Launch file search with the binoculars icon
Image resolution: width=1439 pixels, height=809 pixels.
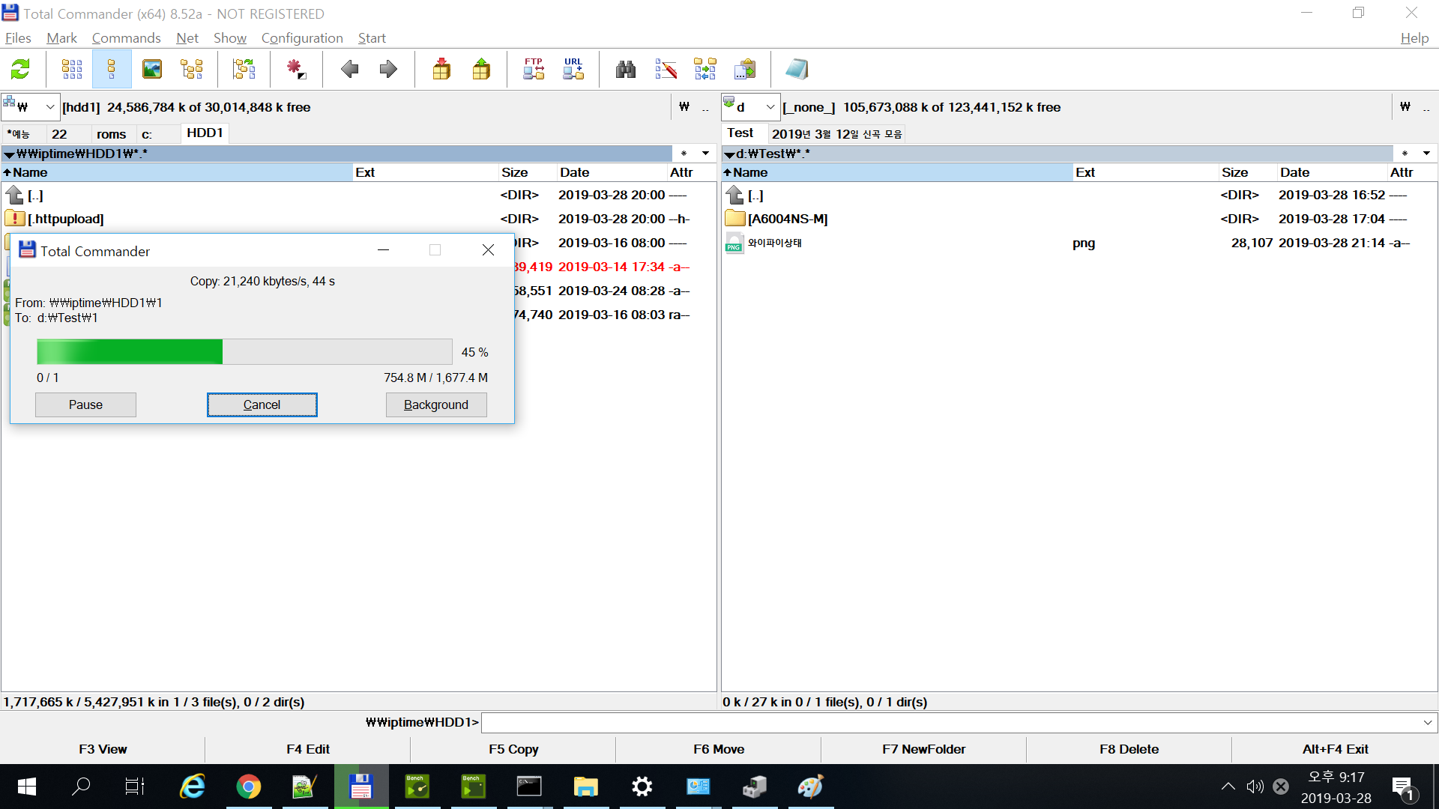pyautogui.click(x=626, y=70)
